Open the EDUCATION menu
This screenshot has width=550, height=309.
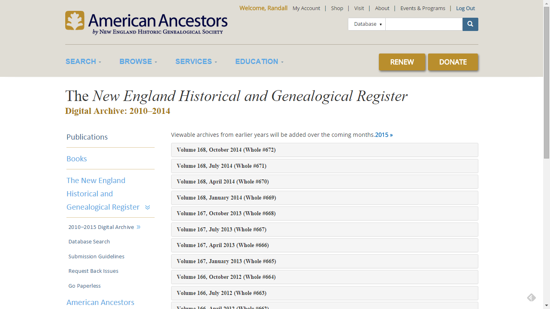(259, 62)
